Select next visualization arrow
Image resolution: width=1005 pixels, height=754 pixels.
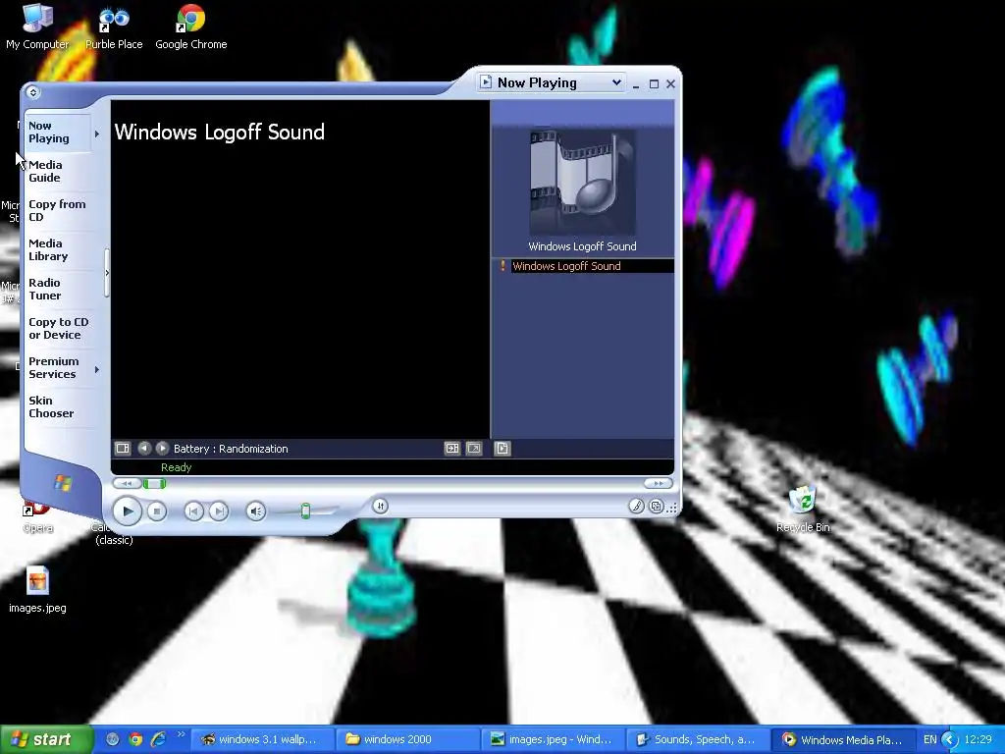162,448
